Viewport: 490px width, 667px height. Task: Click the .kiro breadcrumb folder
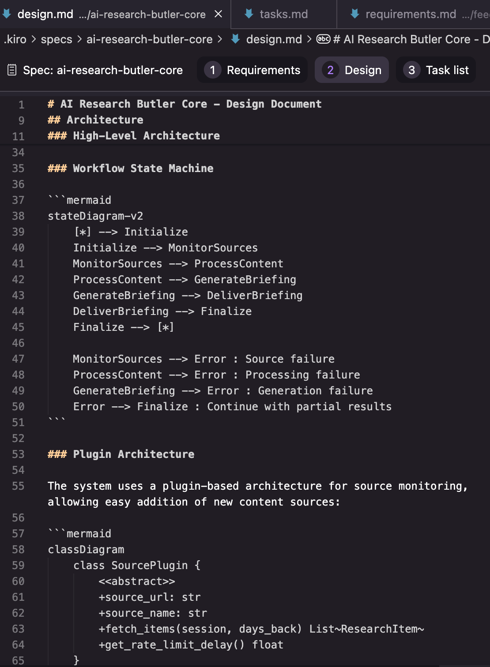tap(15, 39)
